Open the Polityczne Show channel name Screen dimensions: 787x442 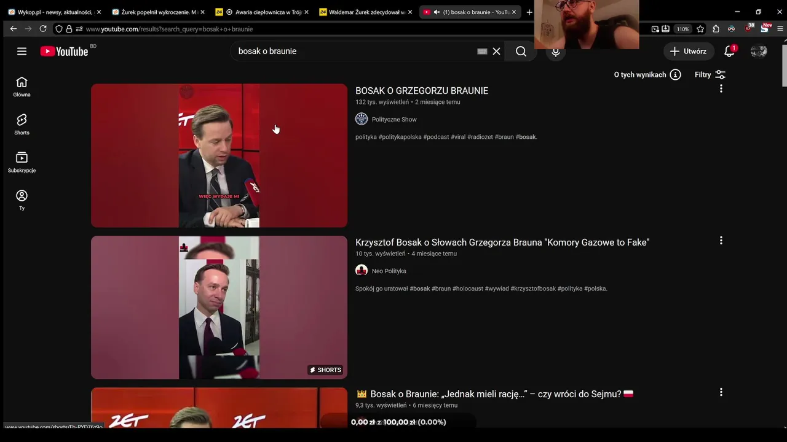coord(394,120)
